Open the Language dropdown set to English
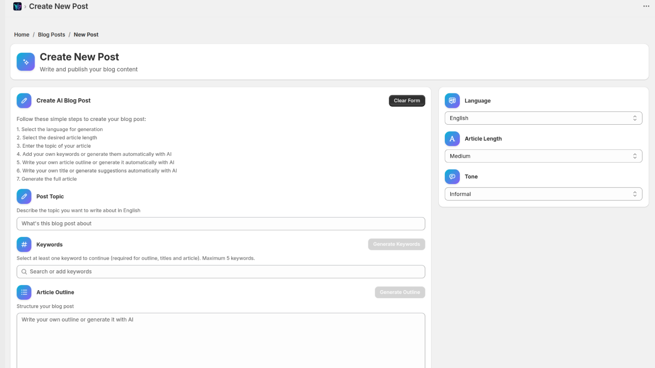This screenshot has width=655, height=368. click(543, 118)
